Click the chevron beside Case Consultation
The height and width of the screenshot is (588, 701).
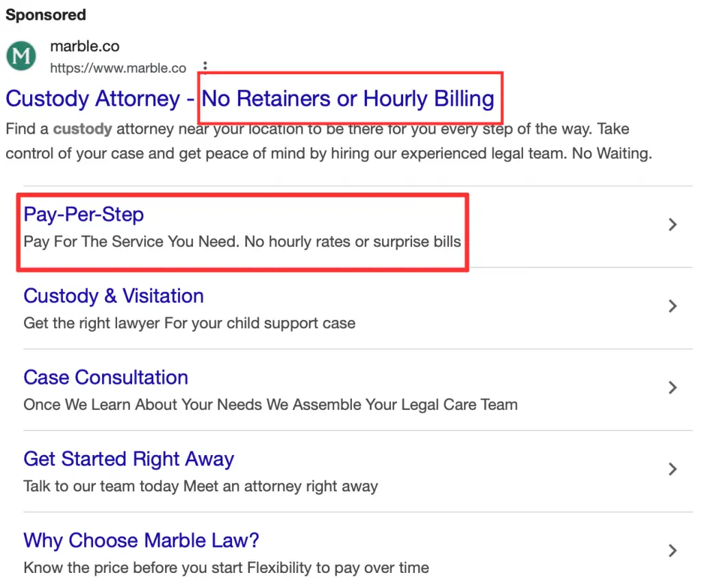[672, 388]
